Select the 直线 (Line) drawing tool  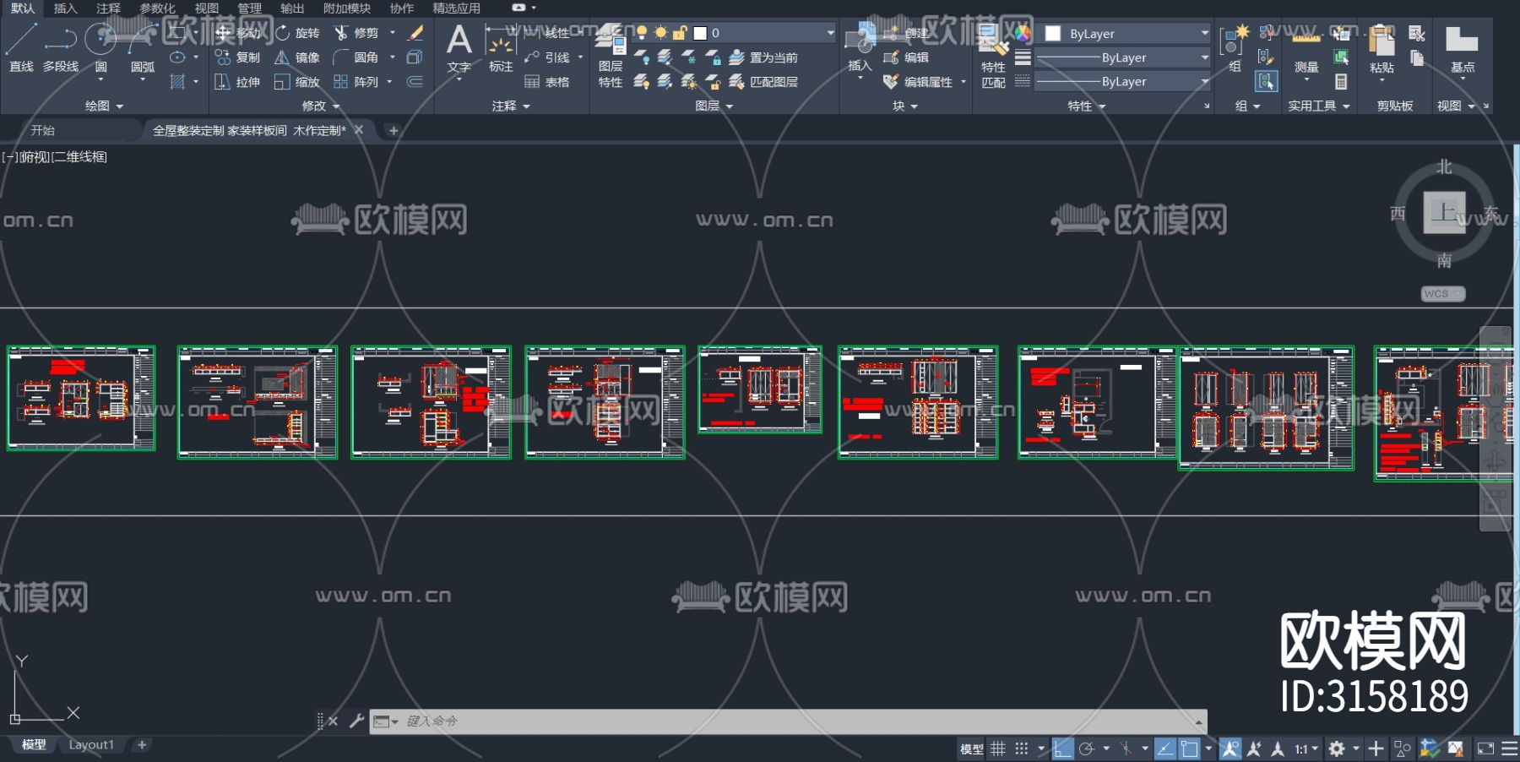(x=21, y=46)
